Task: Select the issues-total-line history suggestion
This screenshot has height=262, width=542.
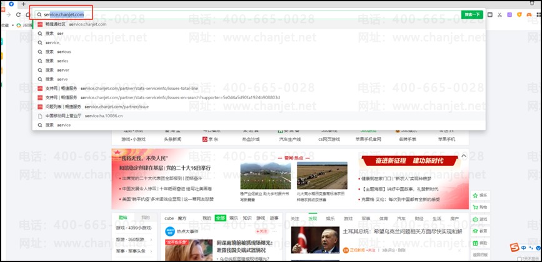Action: pyautogui.click(x=259, y=88)
